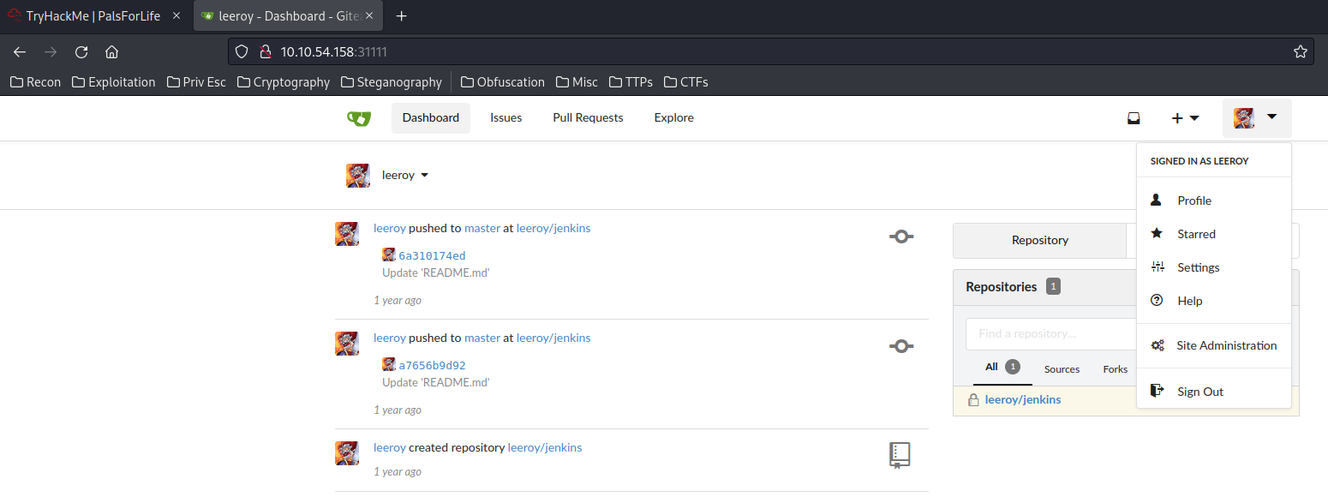Click the shield tracking protection icon
Screen dimensions: 1328x503
pos(242,51)
